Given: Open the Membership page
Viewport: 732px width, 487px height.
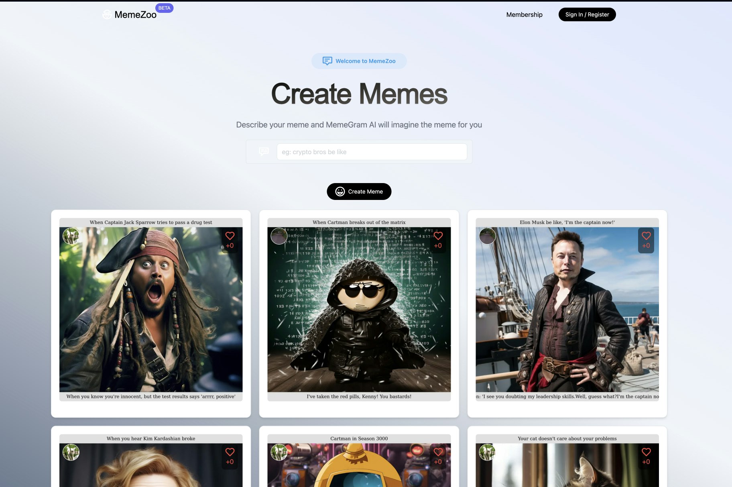Looking at the screenshot, I should point(524,15).
